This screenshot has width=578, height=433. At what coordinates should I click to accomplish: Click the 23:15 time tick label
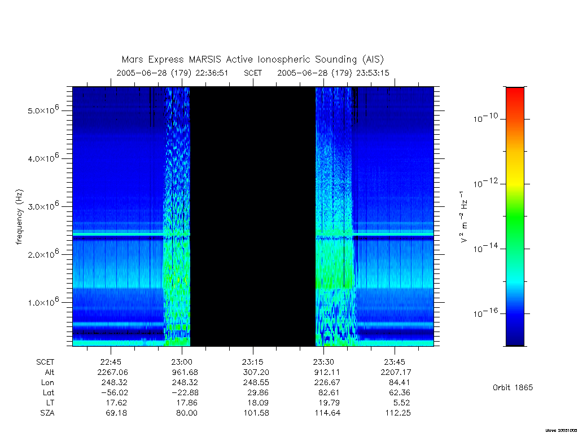[x=253, y=362]
